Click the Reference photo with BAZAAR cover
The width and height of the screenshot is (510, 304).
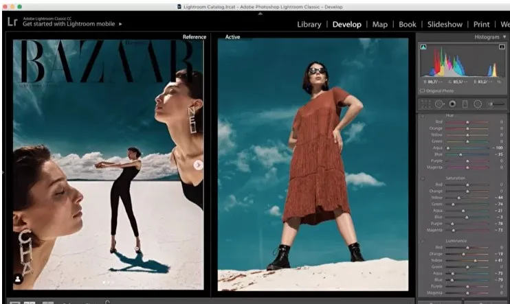[108, 164]
